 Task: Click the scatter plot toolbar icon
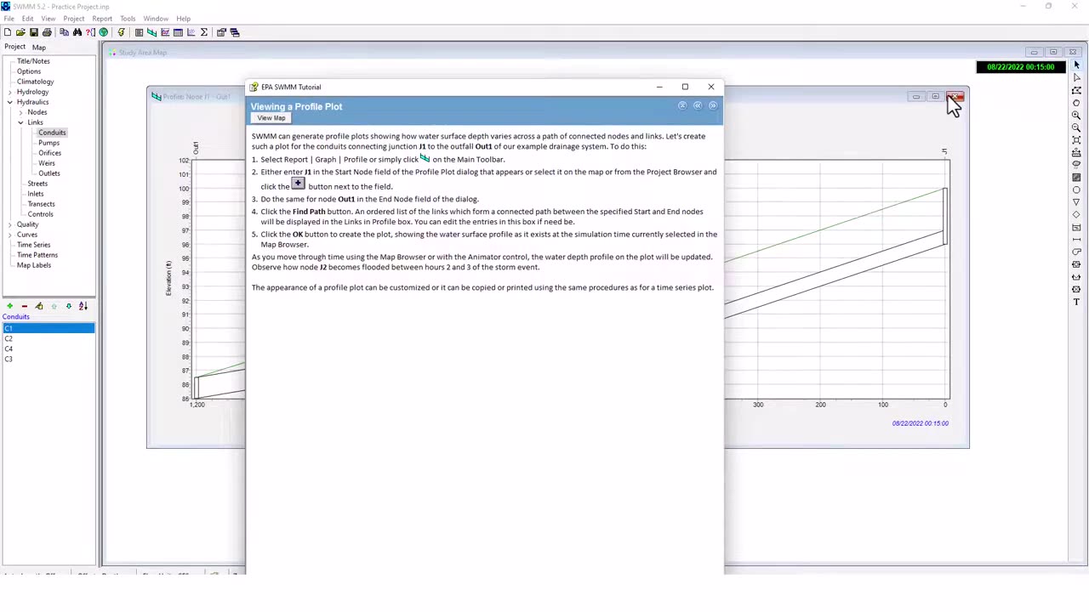tap(191, 32)
